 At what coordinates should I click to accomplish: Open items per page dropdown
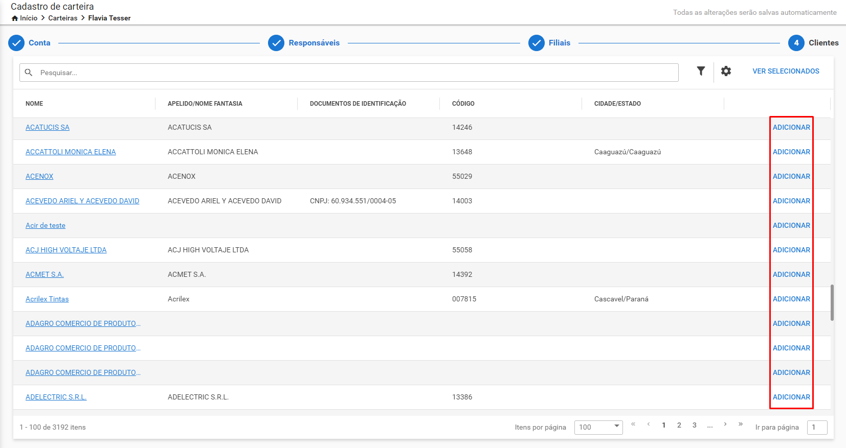coord(598,427)
